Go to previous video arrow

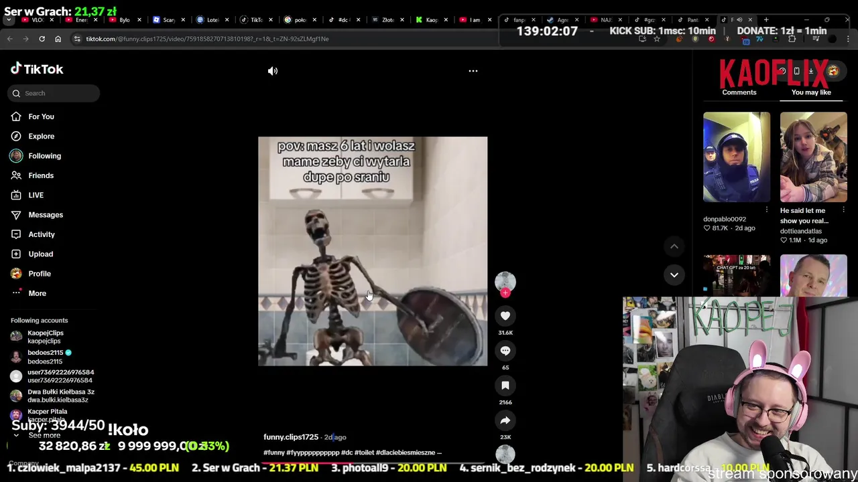pos(674,246)
